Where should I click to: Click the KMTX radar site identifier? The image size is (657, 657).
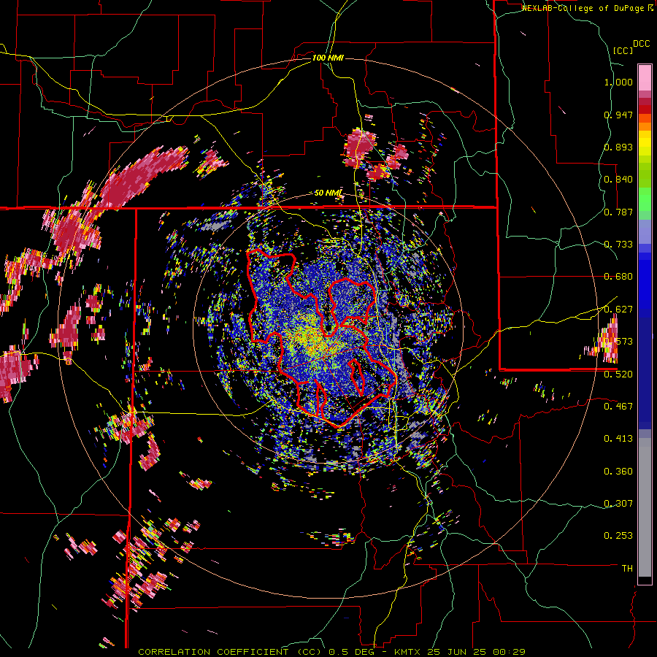[x=409, y=652]
